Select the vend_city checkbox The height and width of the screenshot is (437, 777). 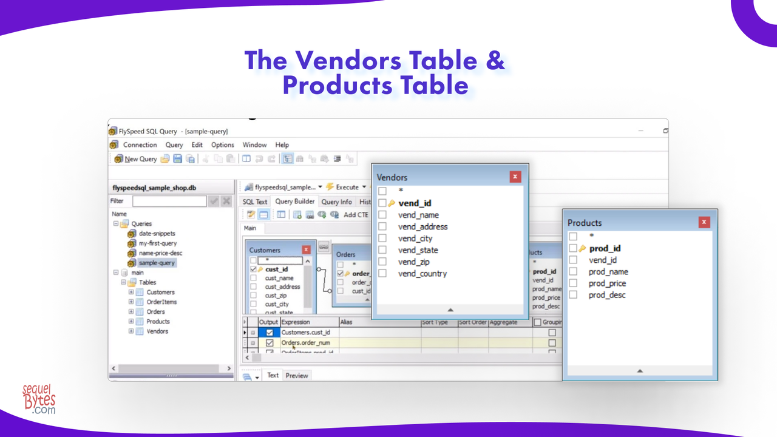pos(382,239)
